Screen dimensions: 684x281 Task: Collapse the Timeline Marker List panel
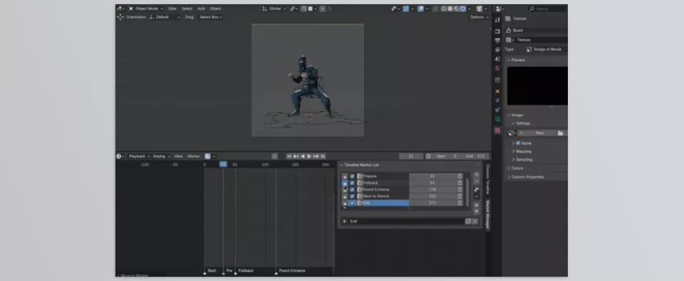341,165
